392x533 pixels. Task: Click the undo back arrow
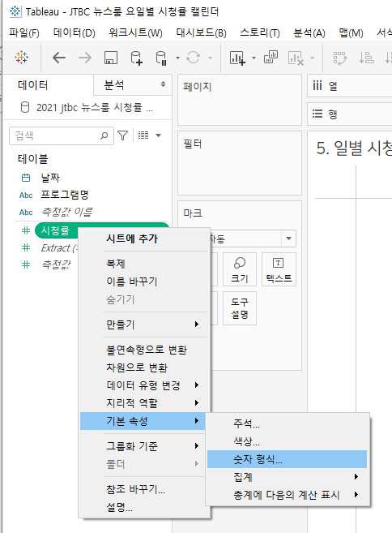tap(59, 58)
